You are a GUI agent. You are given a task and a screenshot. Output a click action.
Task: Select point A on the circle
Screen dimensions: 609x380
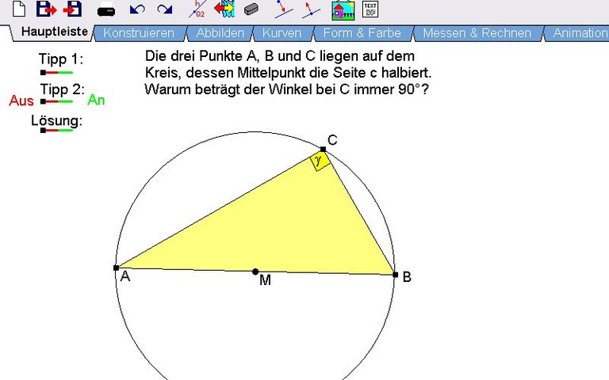116,268
